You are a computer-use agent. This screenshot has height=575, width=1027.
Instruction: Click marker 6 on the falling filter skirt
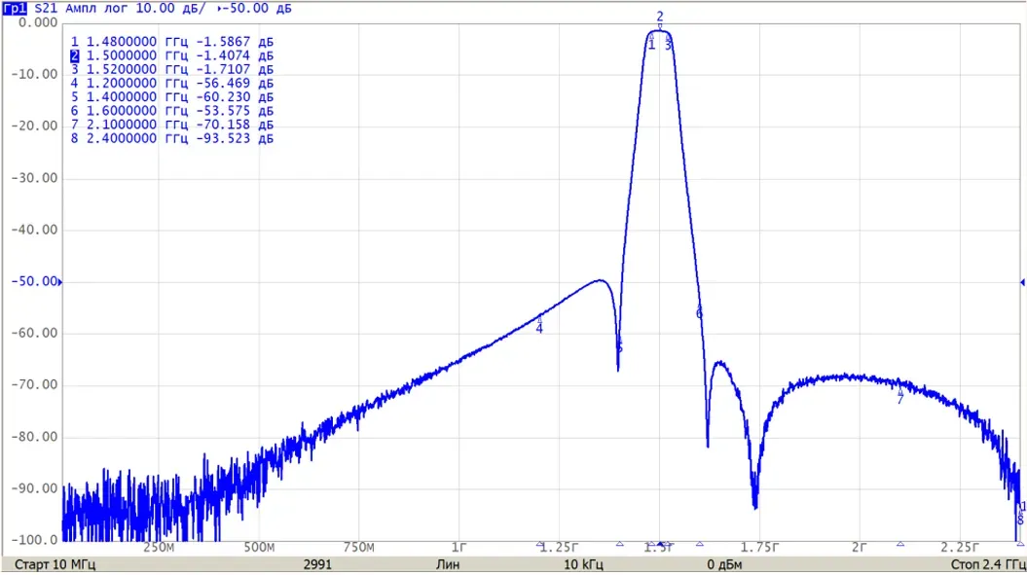[x=699, y=313]
